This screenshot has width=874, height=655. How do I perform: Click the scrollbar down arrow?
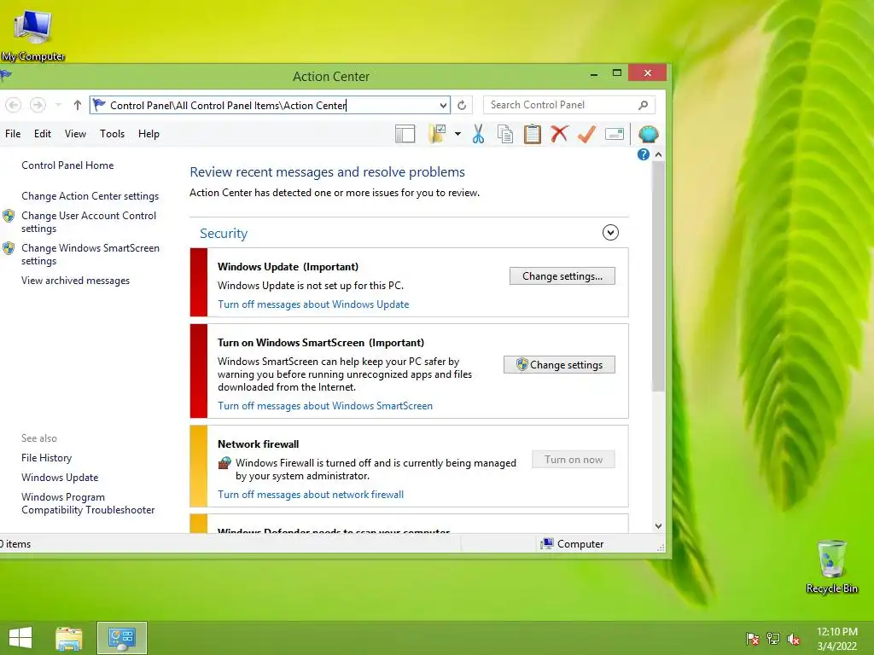pos(658,525)
